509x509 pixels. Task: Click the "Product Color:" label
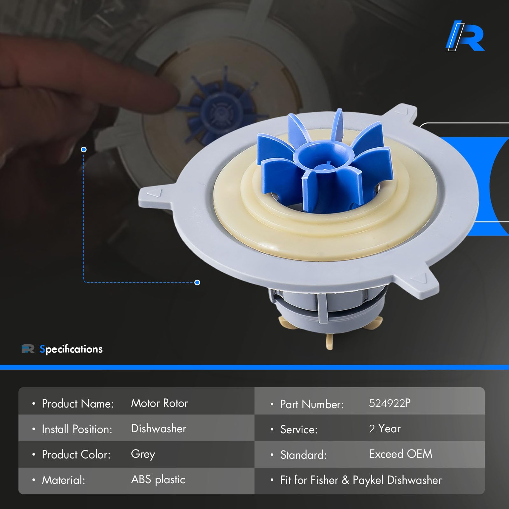(76, 455)
